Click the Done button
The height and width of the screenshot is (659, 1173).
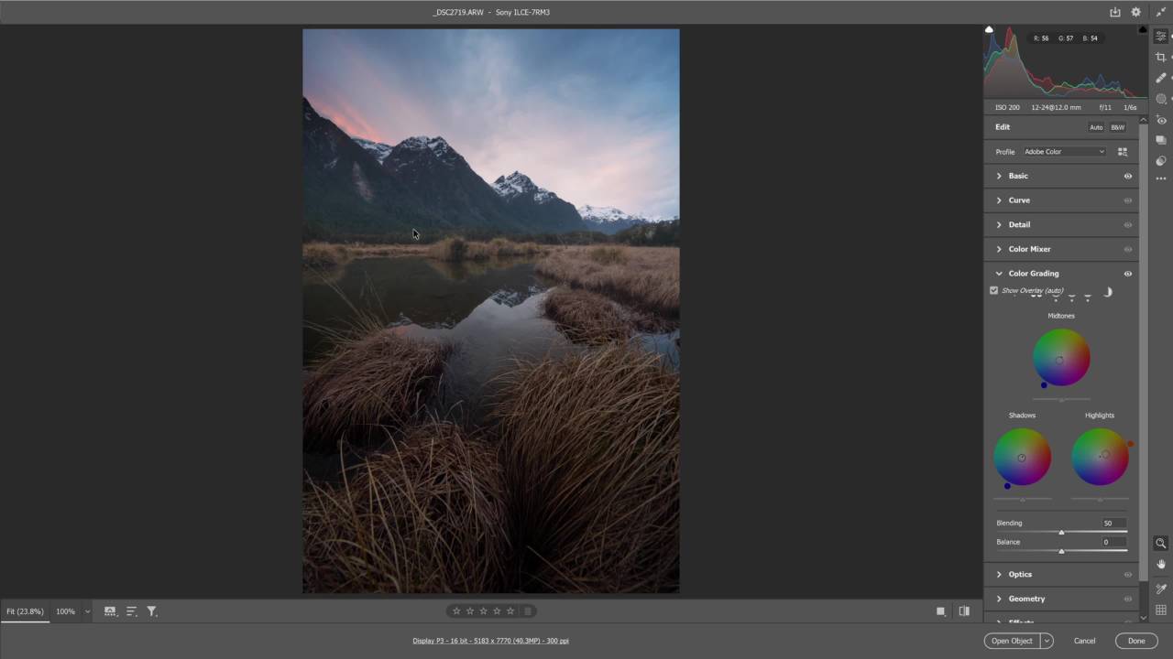tap(1136, 641)
